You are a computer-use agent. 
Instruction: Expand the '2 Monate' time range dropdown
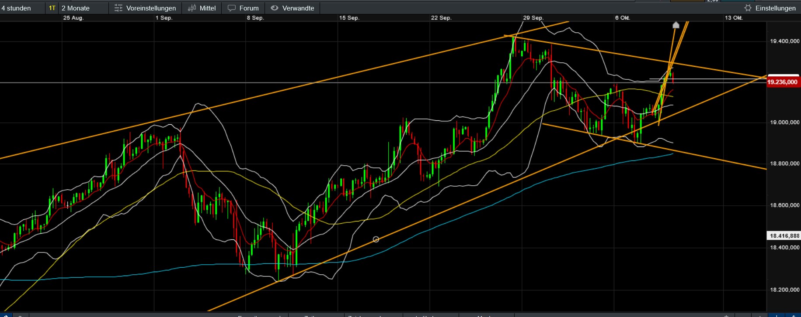point(84,8)
